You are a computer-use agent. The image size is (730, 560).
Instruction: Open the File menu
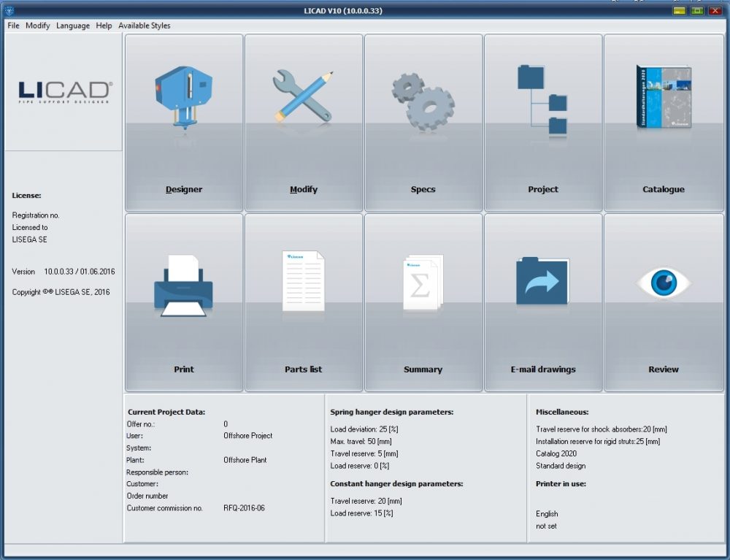pos(13,26)
